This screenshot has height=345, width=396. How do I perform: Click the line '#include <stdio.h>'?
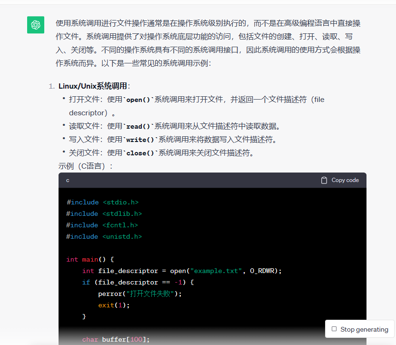(102, 203)
